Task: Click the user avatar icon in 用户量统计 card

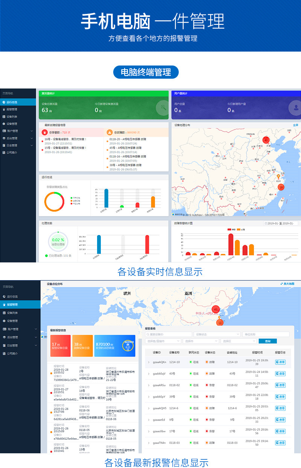Action: [x=295, y=108]
